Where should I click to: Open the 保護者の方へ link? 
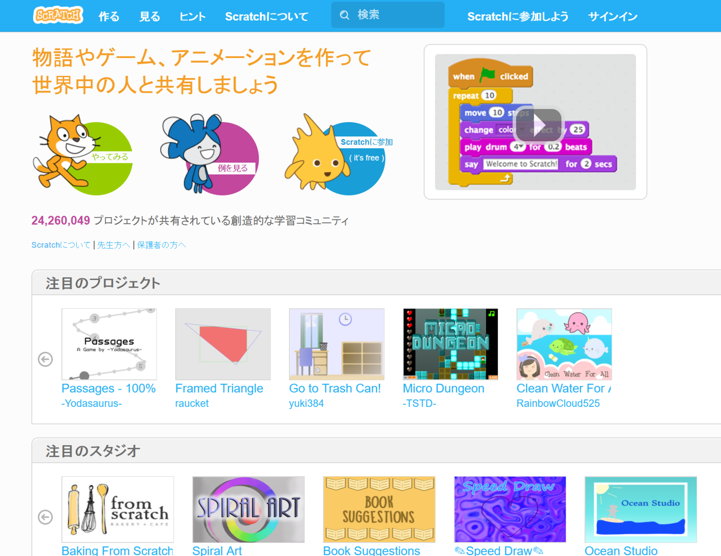click(x=161, y=245)
